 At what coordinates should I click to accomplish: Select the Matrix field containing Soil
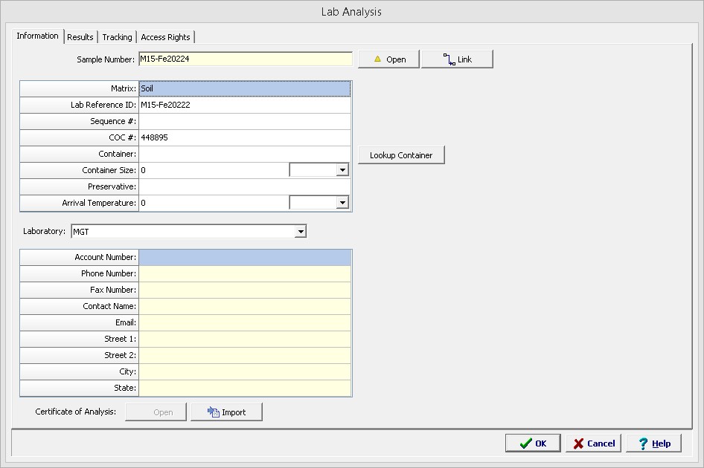244,88
